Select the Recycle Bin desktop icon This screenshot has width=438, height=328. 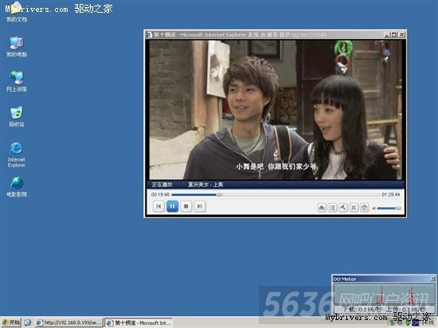point(17,117)
